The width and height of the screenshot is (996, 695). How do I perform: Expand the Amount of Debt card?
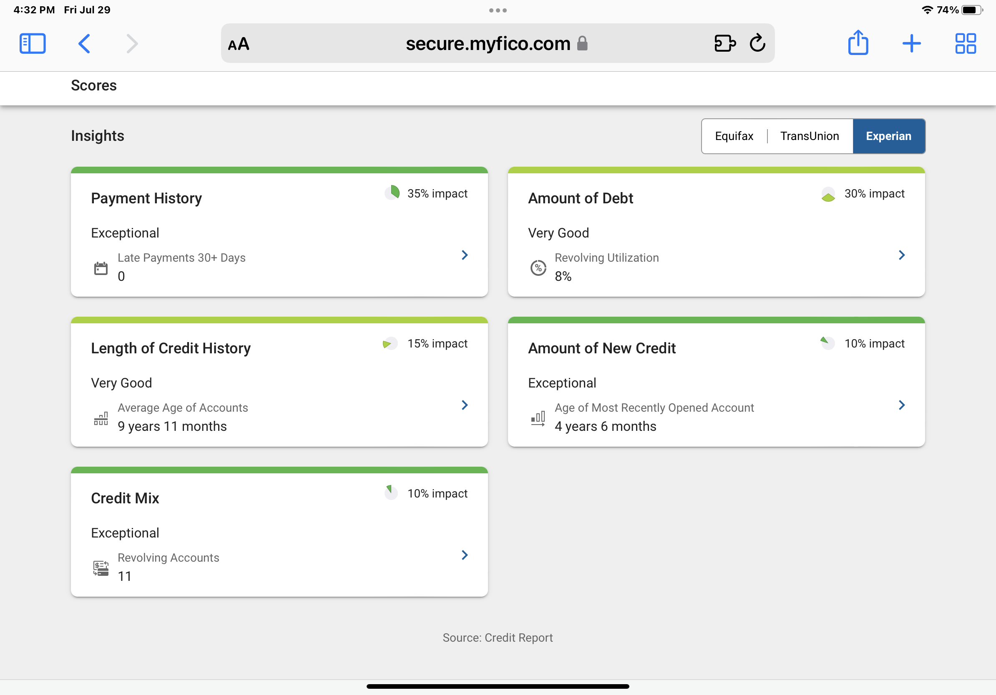pos(901,255)
